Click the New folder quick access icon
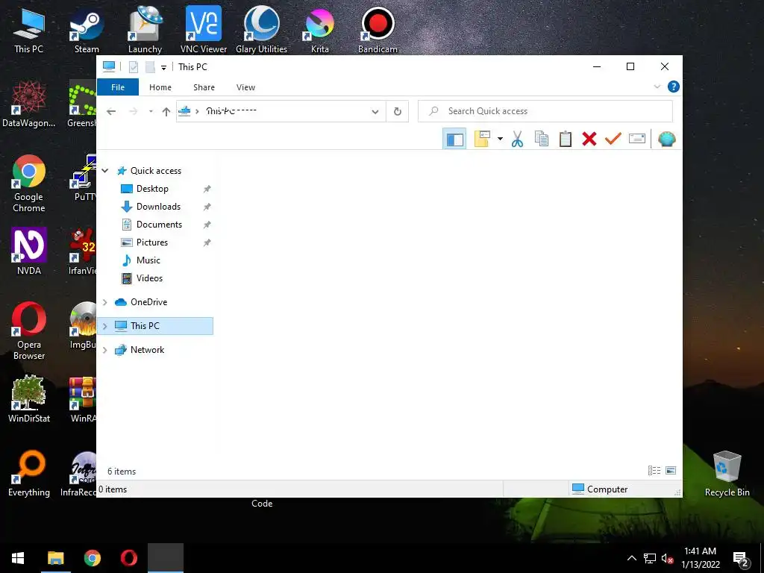Viewport: 764px width, 573px height. coord(150,66)
